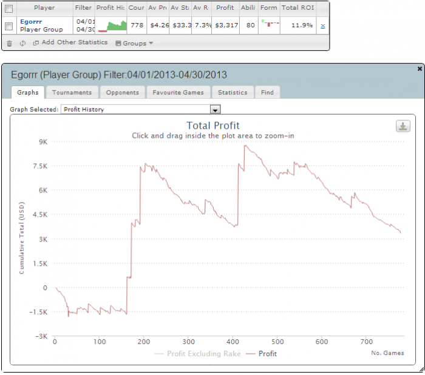The width and height of the screenshot is (425, 375).
Task: Switch to the Tournaments tab
Action: point(72,92)
